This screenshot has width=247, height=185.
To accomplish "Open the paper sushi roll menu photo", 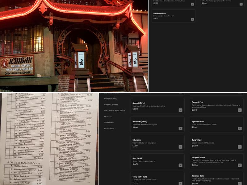I will (x=49, y=139).
